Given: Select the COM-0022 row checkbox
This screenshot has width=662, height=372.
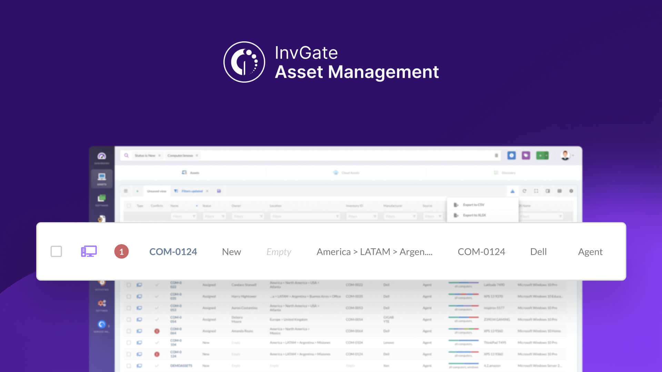Looking at the screenshot, I should (129, 285).
